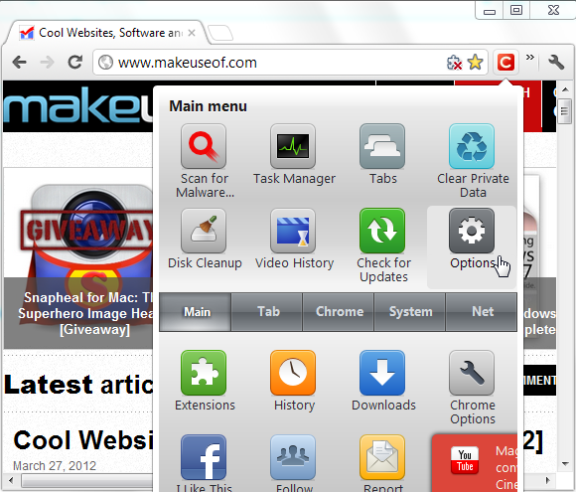
Task: Open the Snapheal for Mac giveaway article
Action: [87, 313]
